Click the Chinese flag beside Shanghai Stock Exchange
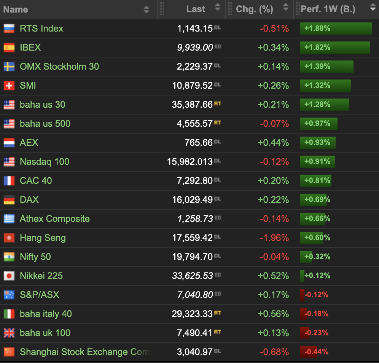Viewport: 379px width, 363px height. 9,352
